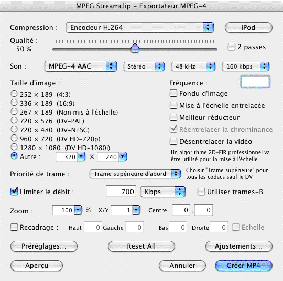This screenshot has width=283, height=281.
Task: Enable the Recadrage checkbox
Action: pyautogui.click(x=14, y=227)
